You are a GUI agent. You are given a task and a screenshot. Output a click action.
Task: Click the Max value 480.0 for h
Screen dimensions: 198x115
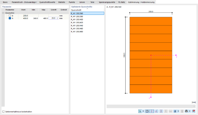44,18
